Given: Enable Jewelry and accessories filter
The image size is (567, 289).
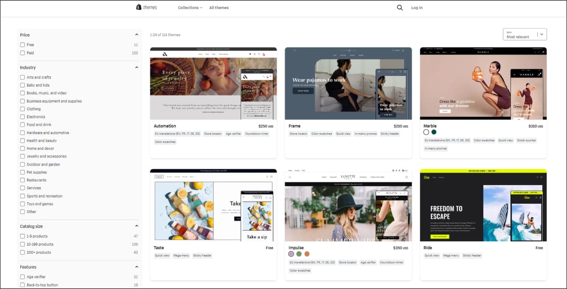Looking at the screenshot, I should 22,156.
